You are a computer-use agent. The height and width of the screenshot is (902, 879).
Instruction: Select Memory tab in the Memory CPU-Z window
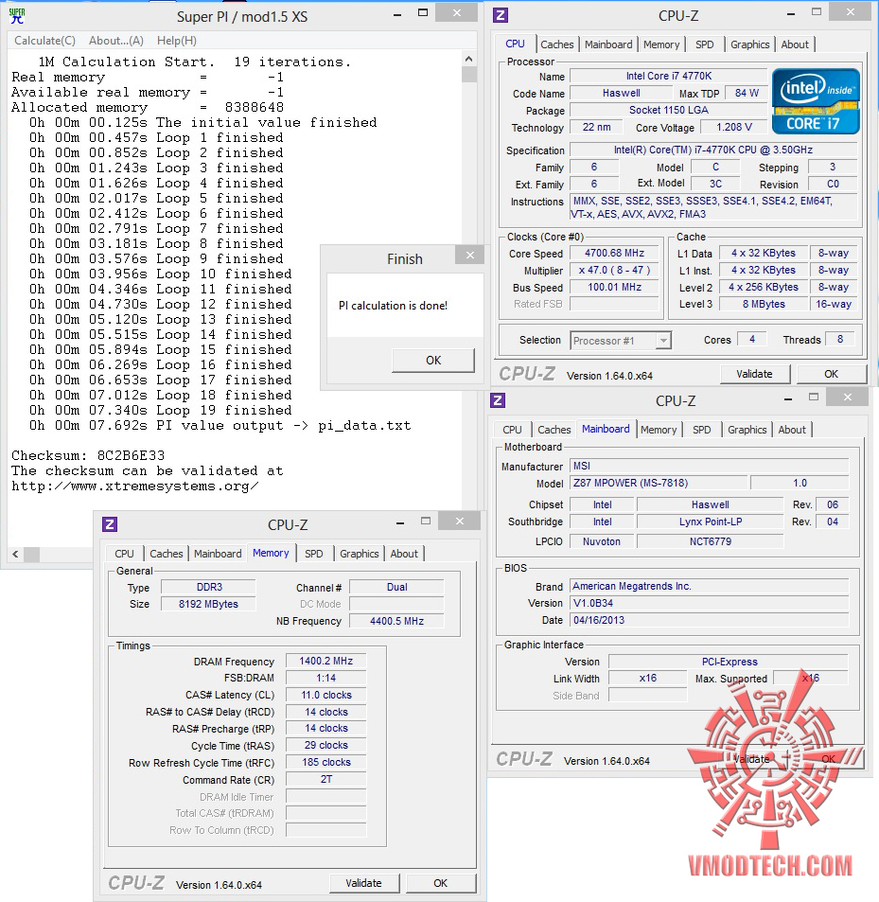point(271,553)
